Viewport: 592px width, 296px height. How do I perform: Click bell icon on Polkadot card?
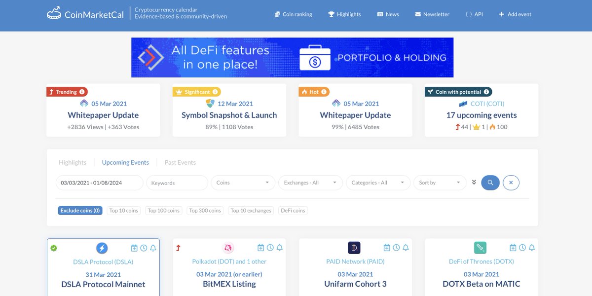[x=280, y=248]
